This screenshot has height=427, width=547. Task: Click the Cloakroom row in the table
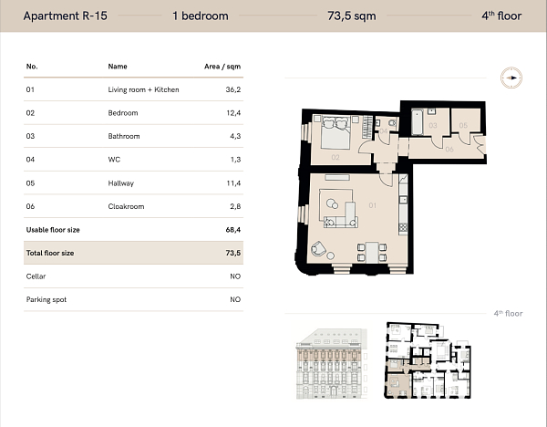133,207
